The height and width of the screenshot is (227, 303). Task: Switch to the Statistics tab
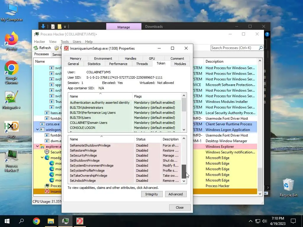tap(94, 64)
